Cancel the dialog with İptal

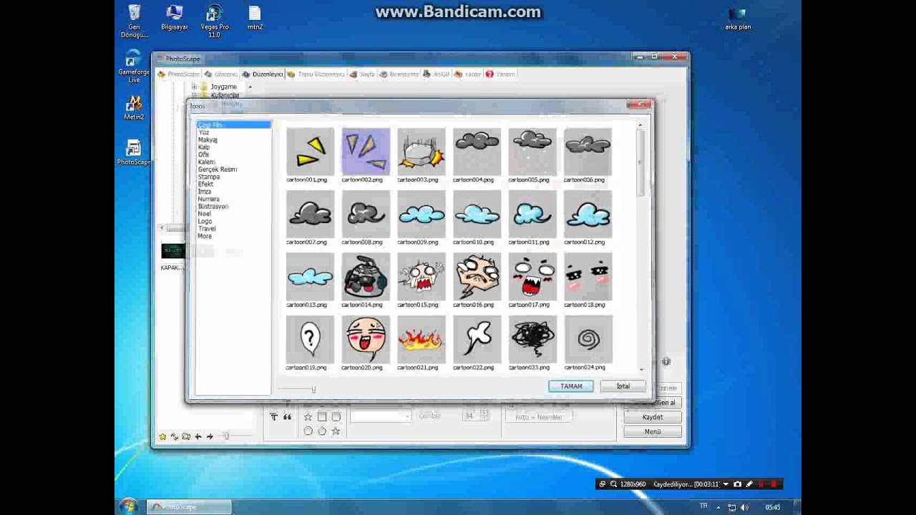click(x=623, y=386)
